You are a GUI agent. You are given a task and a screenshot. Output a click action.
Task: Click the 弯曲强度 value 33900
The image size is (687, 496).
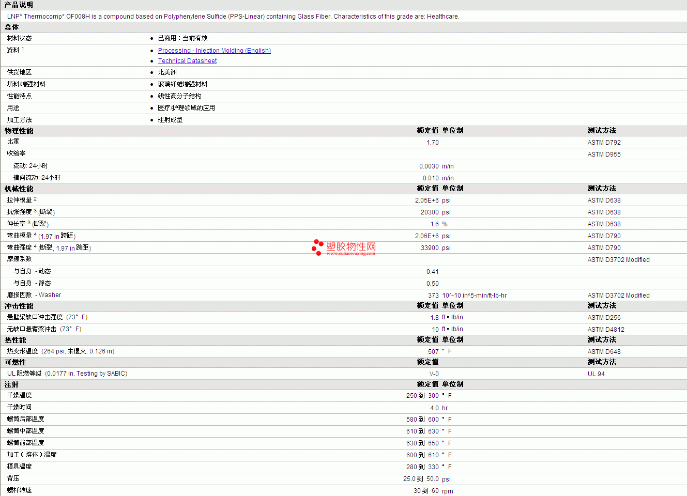click(430, 248)
